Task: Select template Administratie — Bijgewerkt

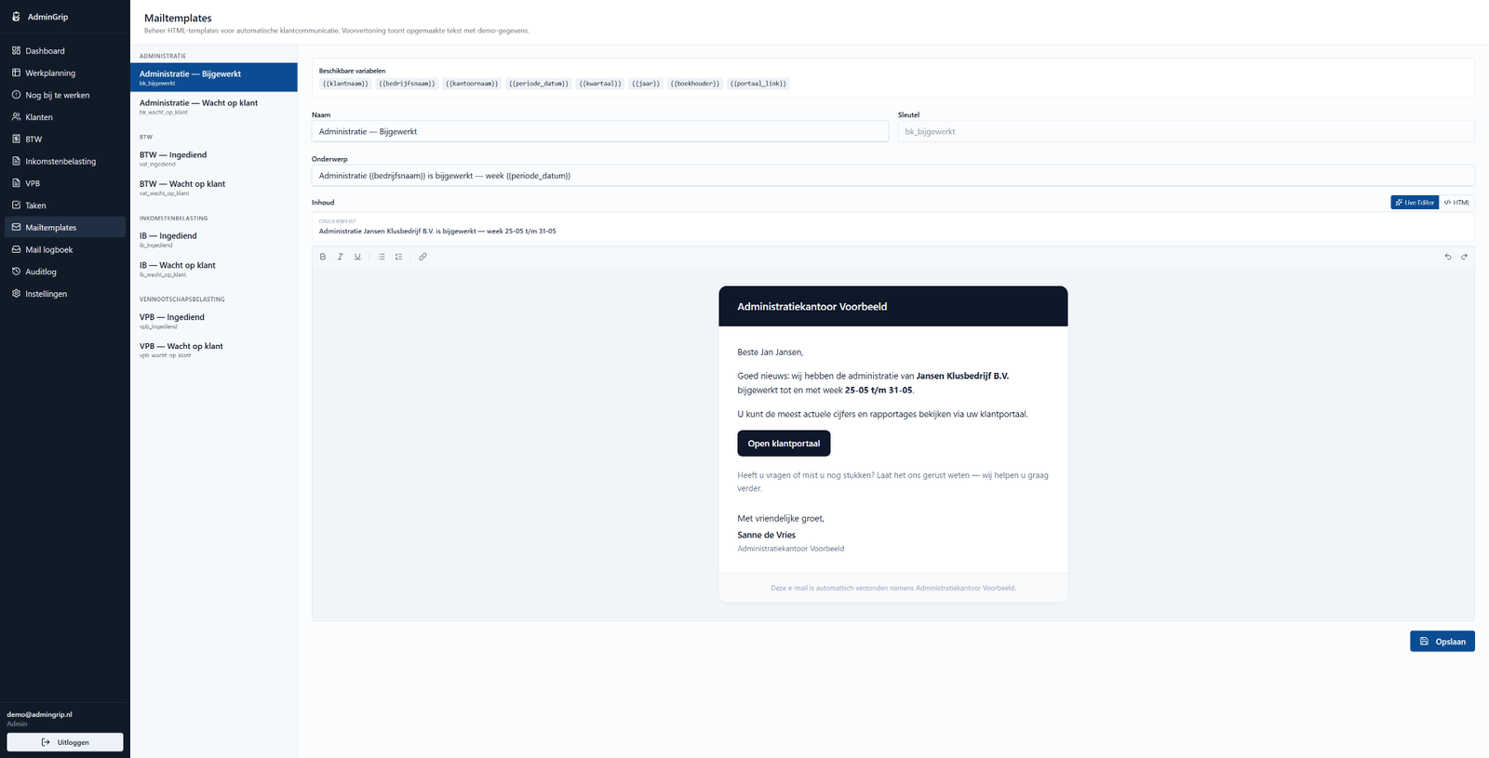Action: [214, 77]
